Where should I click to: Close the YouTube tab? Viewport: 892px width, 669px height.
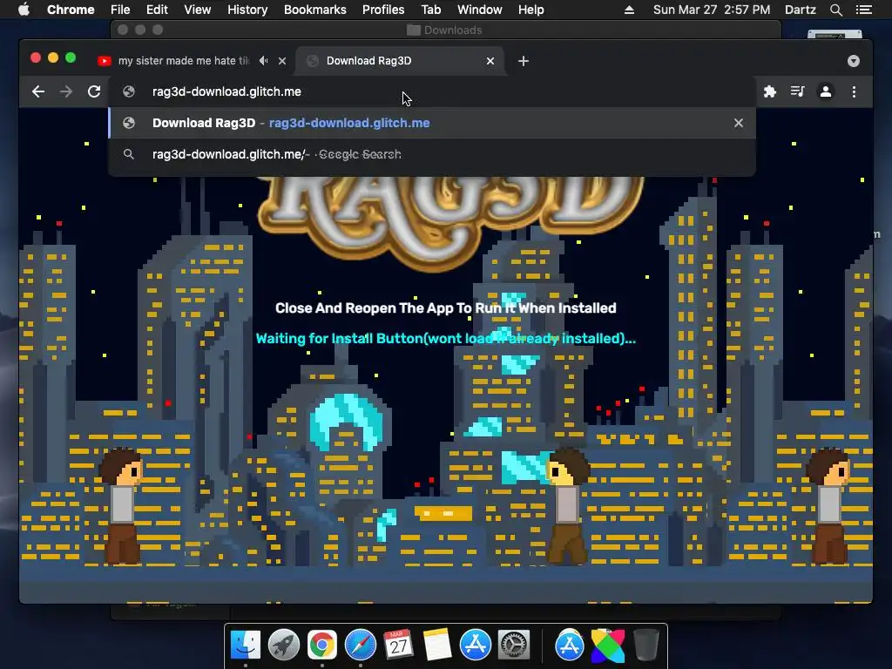tap(282, 61)
